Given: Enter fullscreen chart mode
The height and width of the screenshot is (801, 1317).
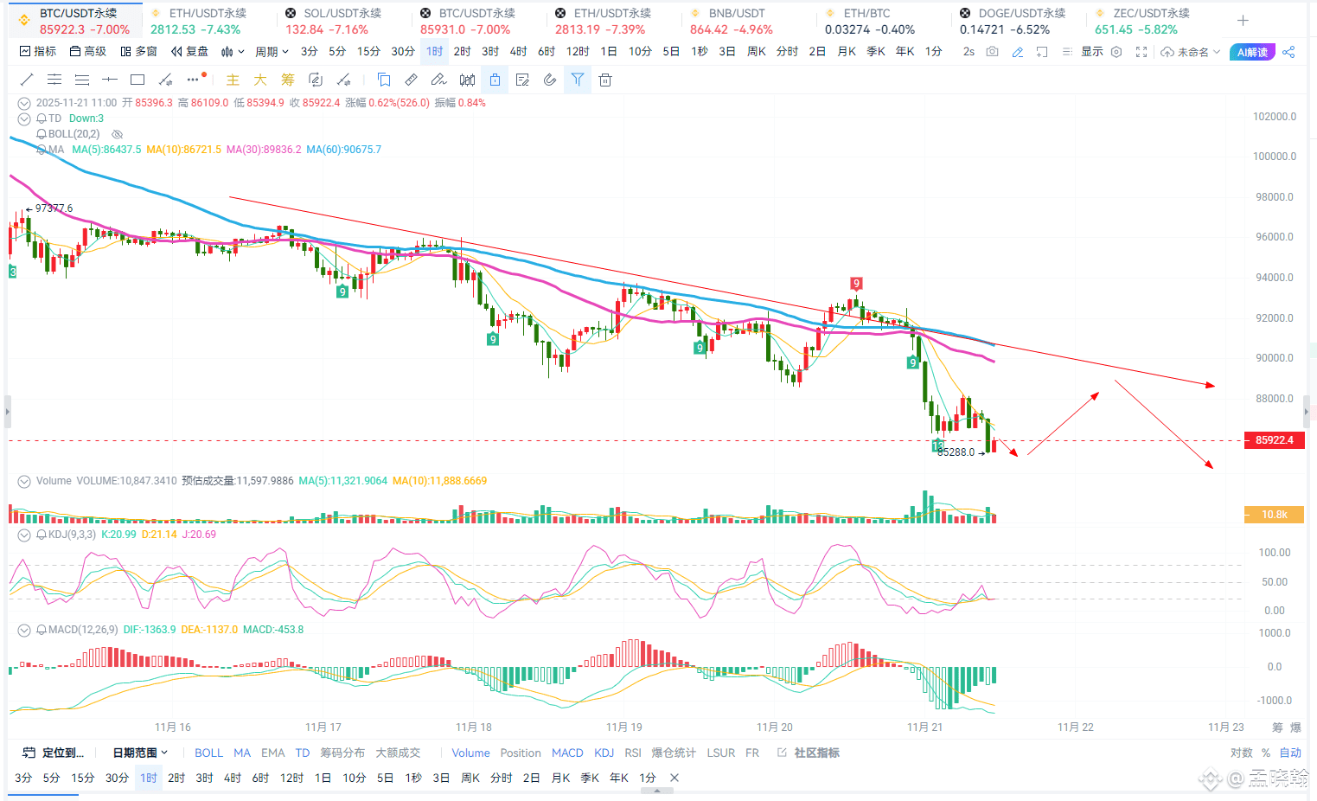Looking at the screenshot, I should (1141, 52).
